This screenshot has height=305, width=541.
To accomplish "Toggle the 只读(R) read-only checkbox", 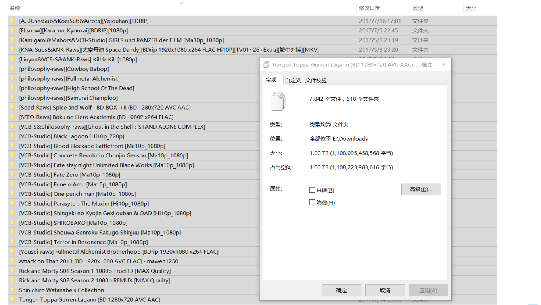I will pyautogui.click(x=312, y=190).
